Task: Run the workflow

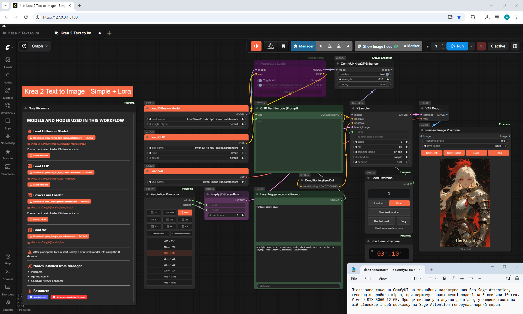Action: tap(457, 46)
